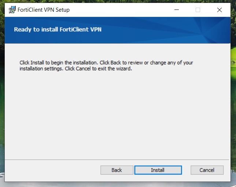236x187 pixels.
Task: Start installation with the Install button
Action: pos(158,170)
